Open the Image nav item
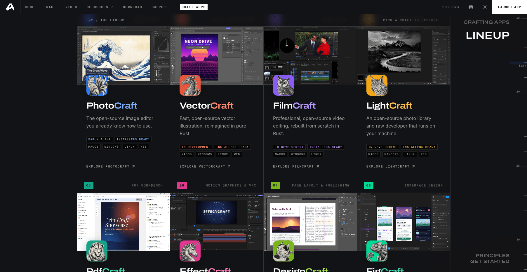Image resolution: width=527 pixels, height=272 pixels. [x=50, y=7]
